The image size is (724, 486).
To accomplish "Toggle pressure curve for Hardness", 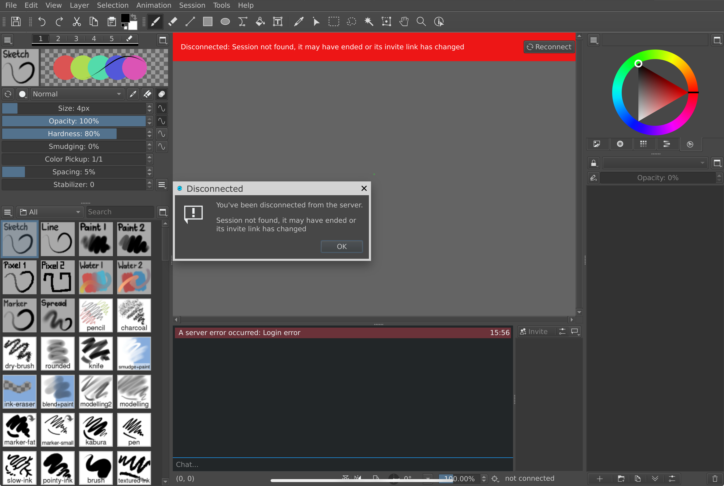I will click(162, 133).
